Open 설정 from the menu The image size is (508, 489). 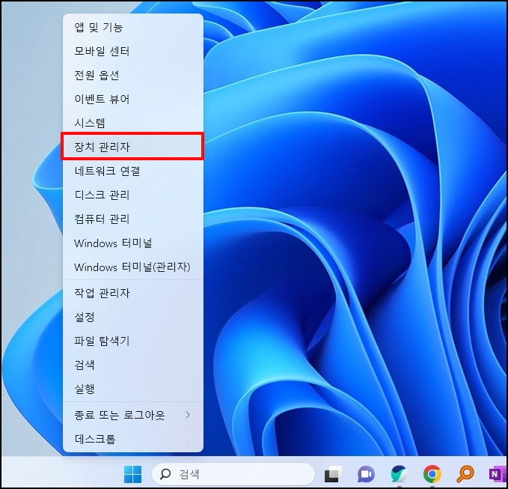pyautogui.click(x=133, y=317)
